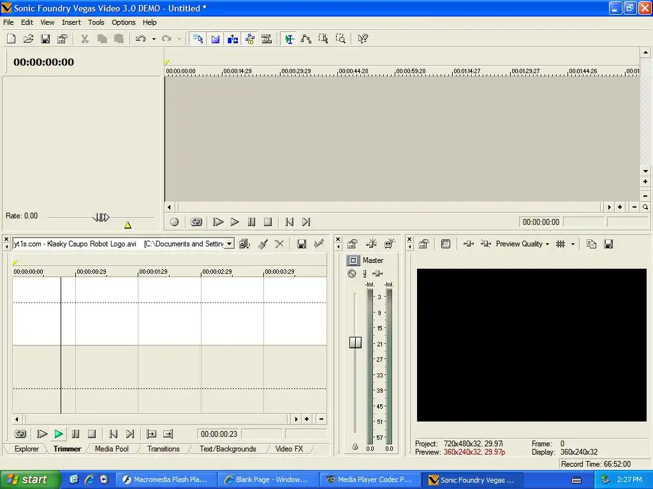Go to project start on main transport
Viewport: 653px width, 489px height.
click(290, 222)
